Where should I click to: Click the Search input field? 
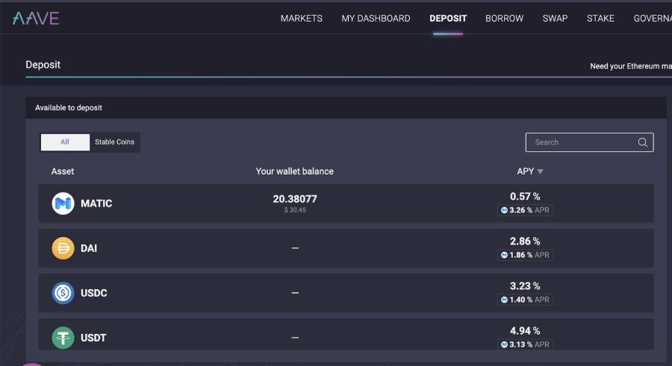click(x=589, y=142)
